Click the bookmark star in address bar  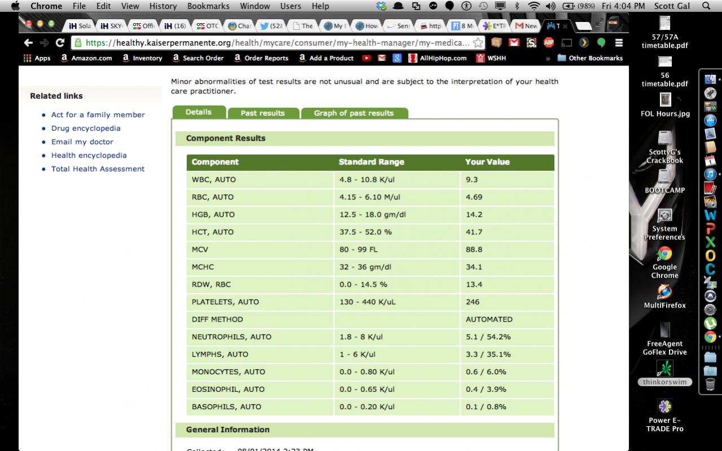[478, 43]
